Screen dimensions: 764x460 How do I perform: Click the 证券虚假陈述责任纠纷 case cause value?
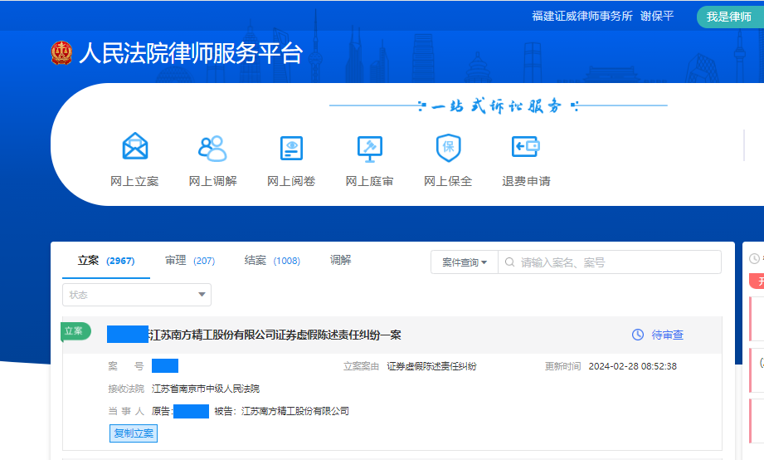(x=431, y=366)
